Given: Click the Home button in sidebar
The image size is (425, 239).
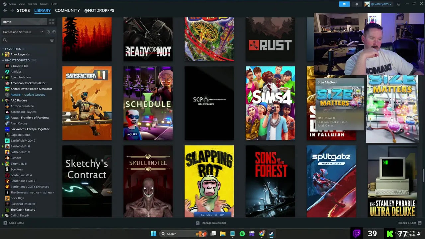Looking at the screenshot, I should click(24, 22).
